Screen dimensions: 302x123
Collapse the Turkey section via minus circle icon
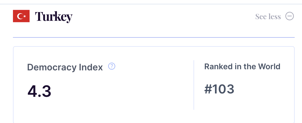[290, 16]
